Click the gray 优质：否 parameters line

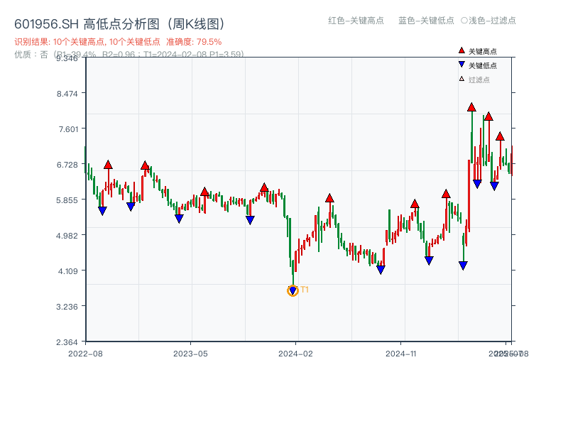tap(129, 55)
